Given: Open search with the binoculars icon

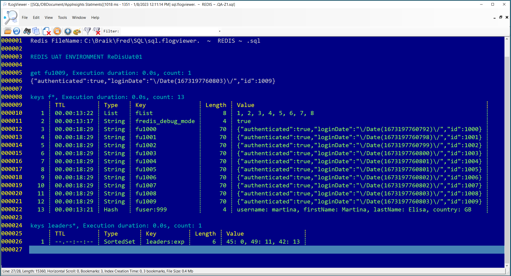Looking at the screenshot, I should (x=27, y=31).
